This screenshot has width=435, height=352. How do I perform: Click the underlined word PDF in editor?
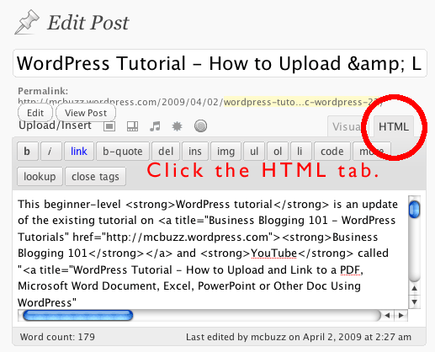pyautogui.click(x=350, y=270)
